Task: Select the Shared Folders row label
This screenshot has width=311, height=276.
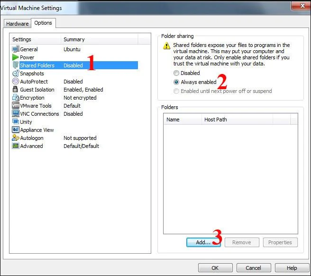Action: (x=37, y=65)
